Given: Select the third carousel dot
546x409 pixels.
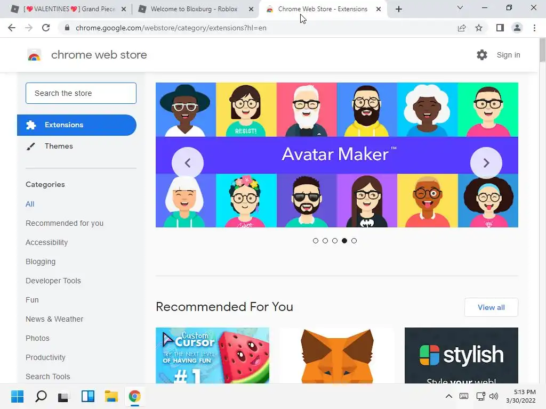Looking at the screenshot, I should coord(335,241).
